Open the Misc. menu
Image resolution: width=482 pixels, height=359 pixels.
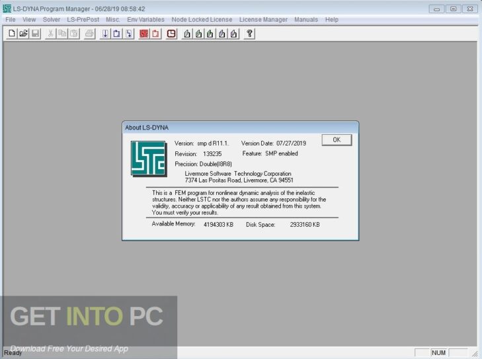(x=113, y=20)
